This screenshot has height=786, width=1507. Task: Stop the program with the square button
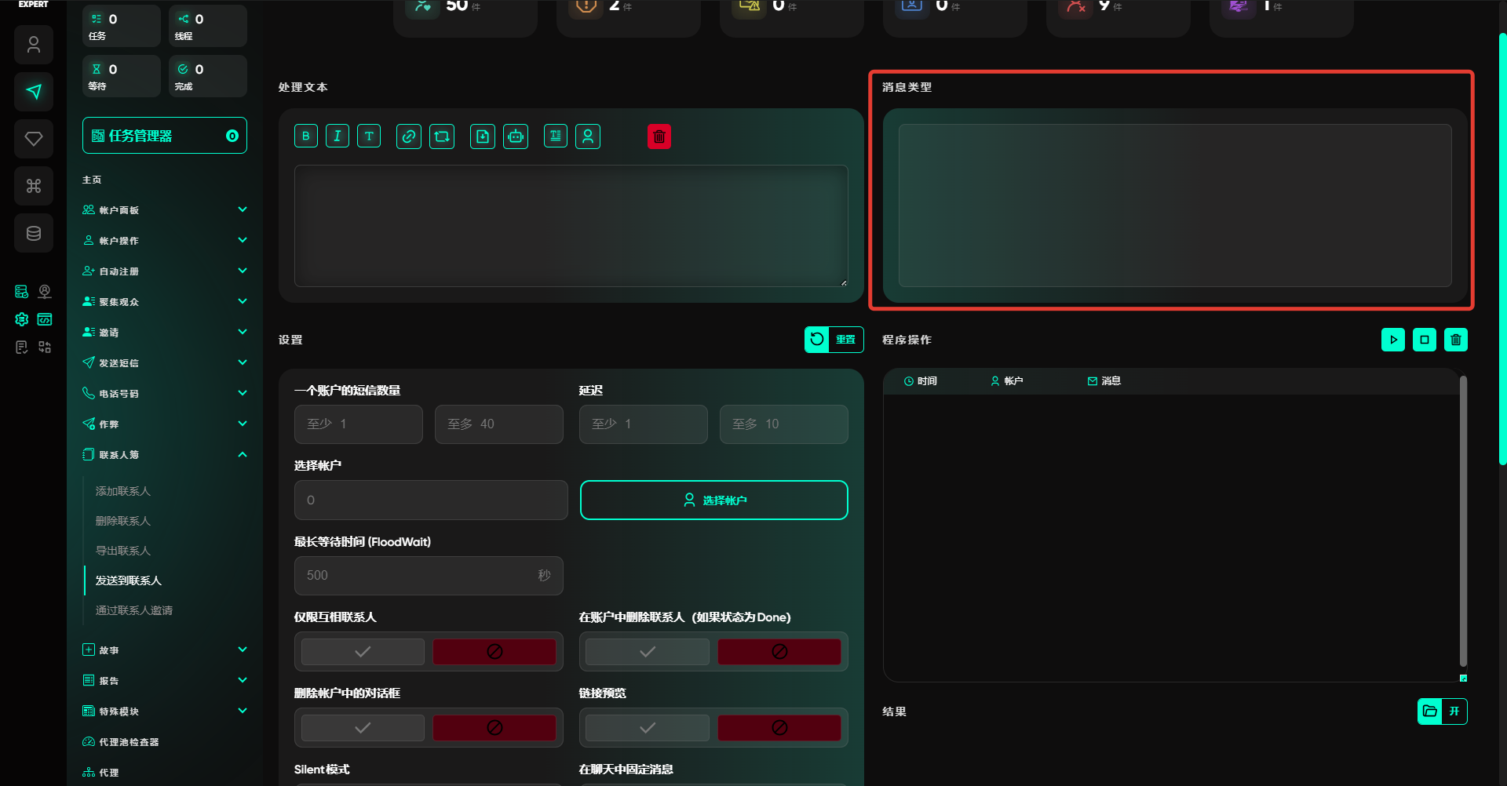coord(1425,340)
